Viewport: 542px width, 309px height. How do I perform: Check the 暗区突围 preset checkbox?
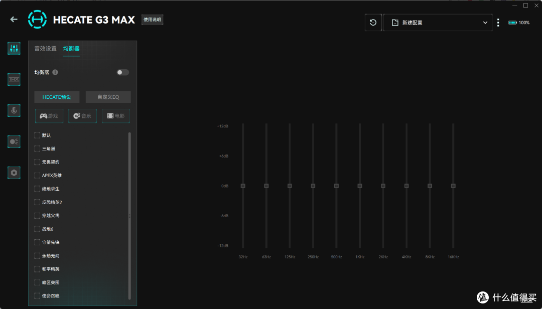37,282
